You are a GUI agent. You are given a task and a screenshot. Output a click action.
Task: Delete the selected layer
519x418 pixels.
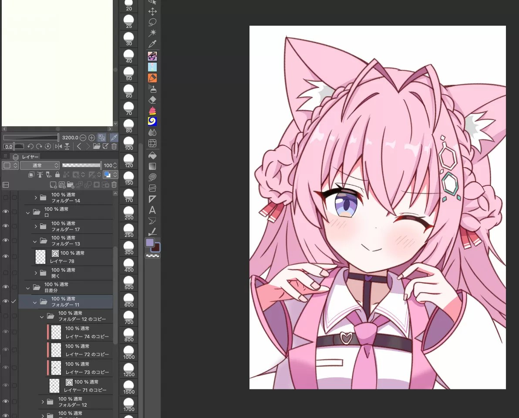pos(114,185)
